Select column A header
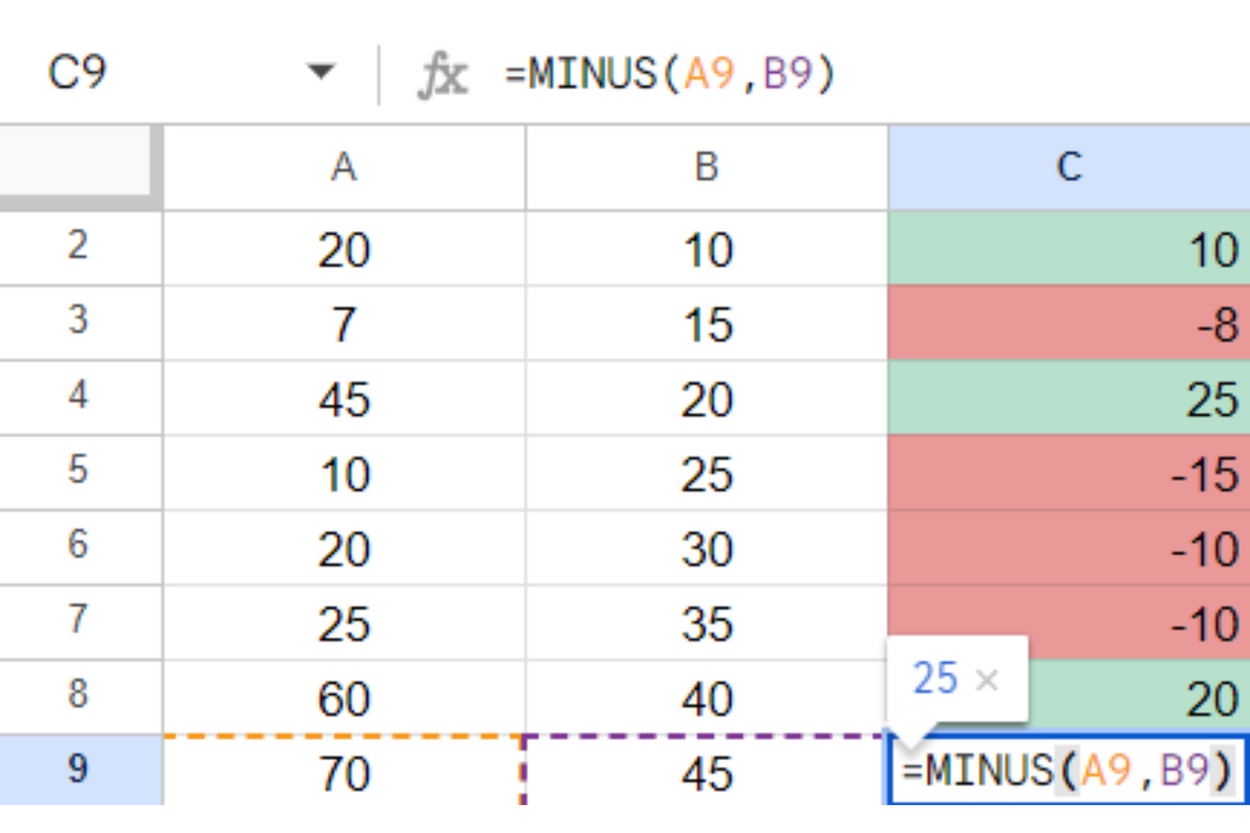The image size is (1250, 833). 343,167
